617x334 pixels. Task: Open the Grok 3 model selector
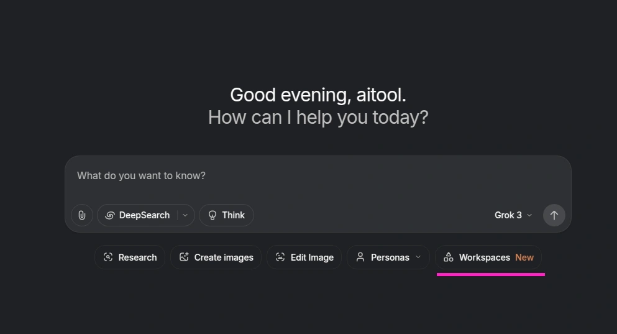[513, 215]
